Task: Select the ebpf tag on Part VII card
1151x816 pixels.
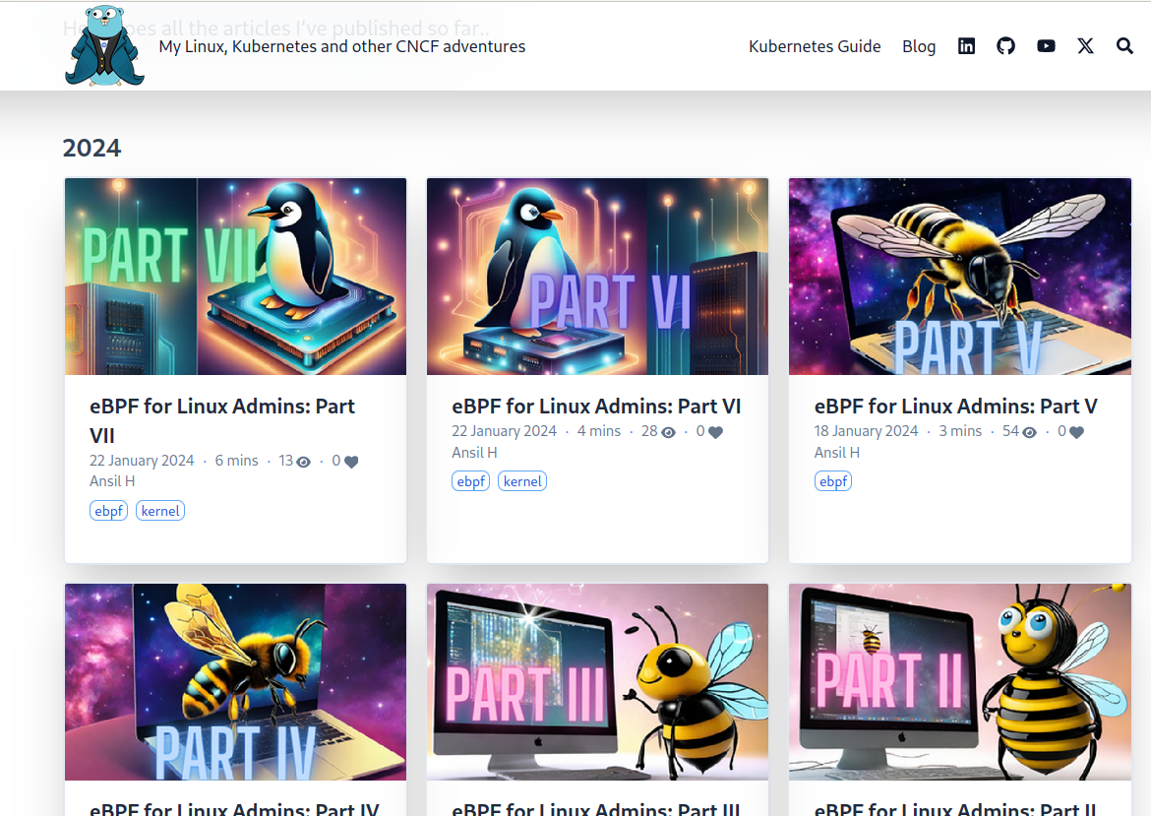Action: [x=108, y=511]
